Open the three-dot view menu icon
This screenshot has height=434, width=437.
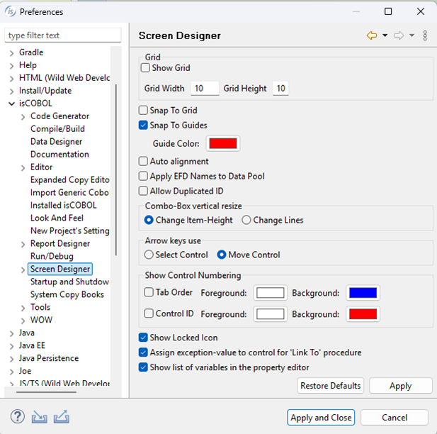425,35
